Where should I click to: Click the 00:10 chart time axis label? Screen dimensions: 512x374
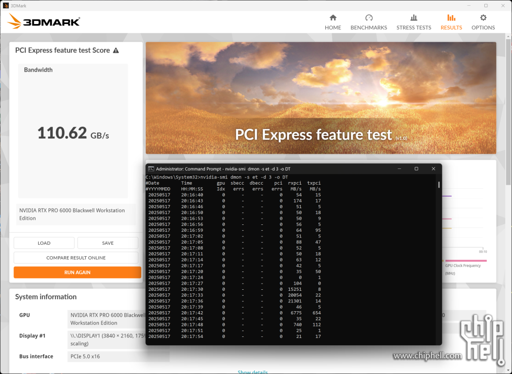tap(483, 252)
